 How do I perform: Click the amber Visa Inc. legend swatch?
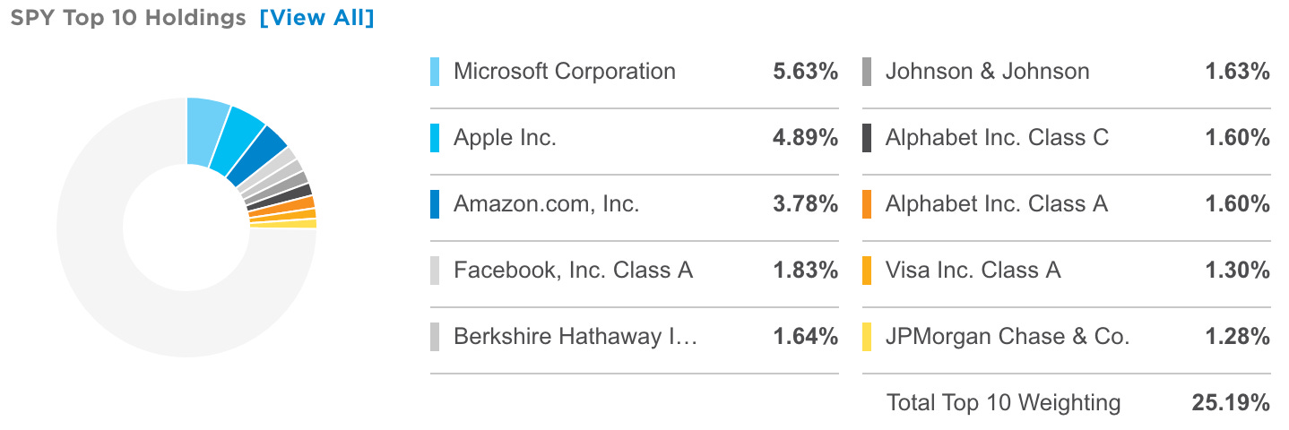pyautogui.click(x=867, y=271)
